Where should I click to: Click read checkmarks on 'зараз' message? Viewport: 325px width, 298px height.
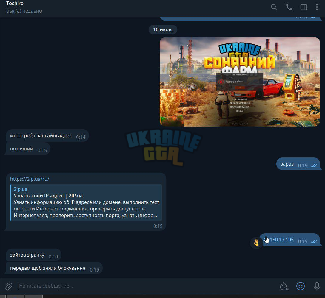coord(314,166)
